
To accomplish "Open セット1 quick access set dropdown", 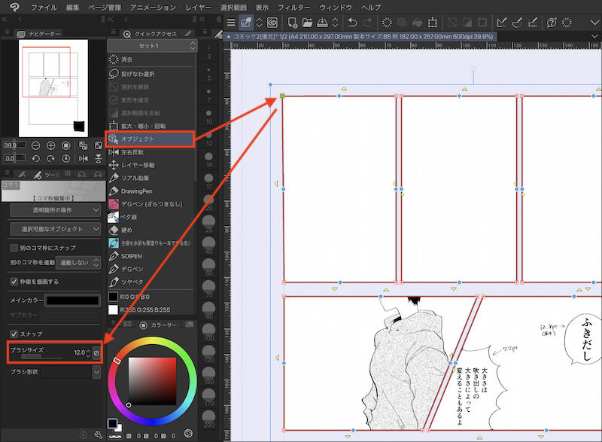I will point(152,46).
